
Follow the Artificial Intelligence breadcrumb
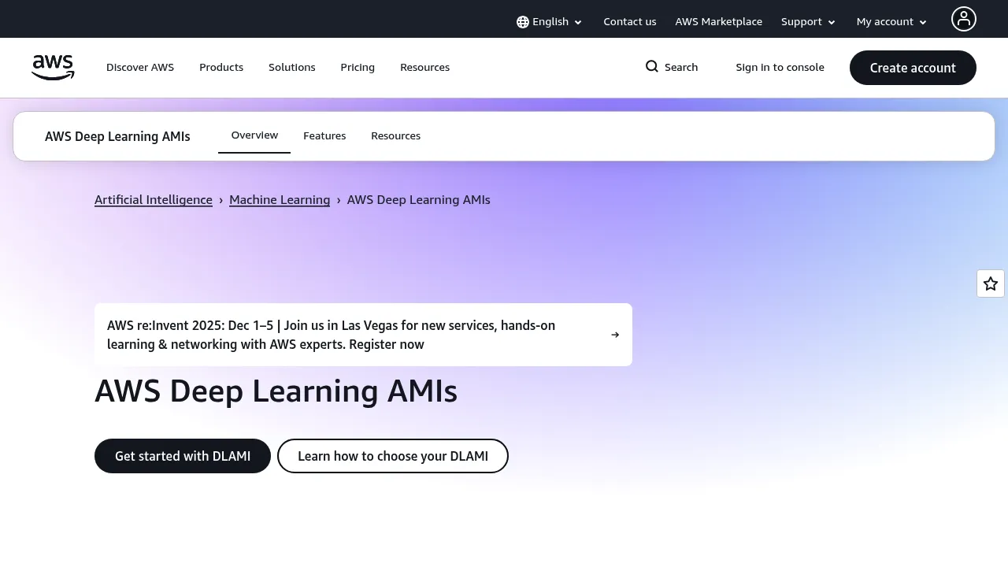[154, 200]
